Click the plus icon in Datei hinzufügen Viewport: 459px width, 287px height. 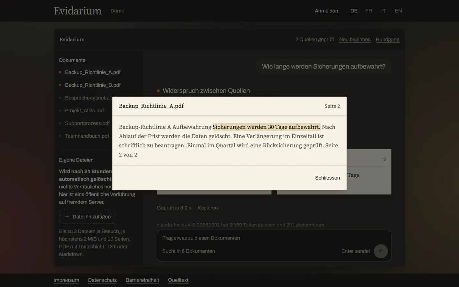coord(67,217)
